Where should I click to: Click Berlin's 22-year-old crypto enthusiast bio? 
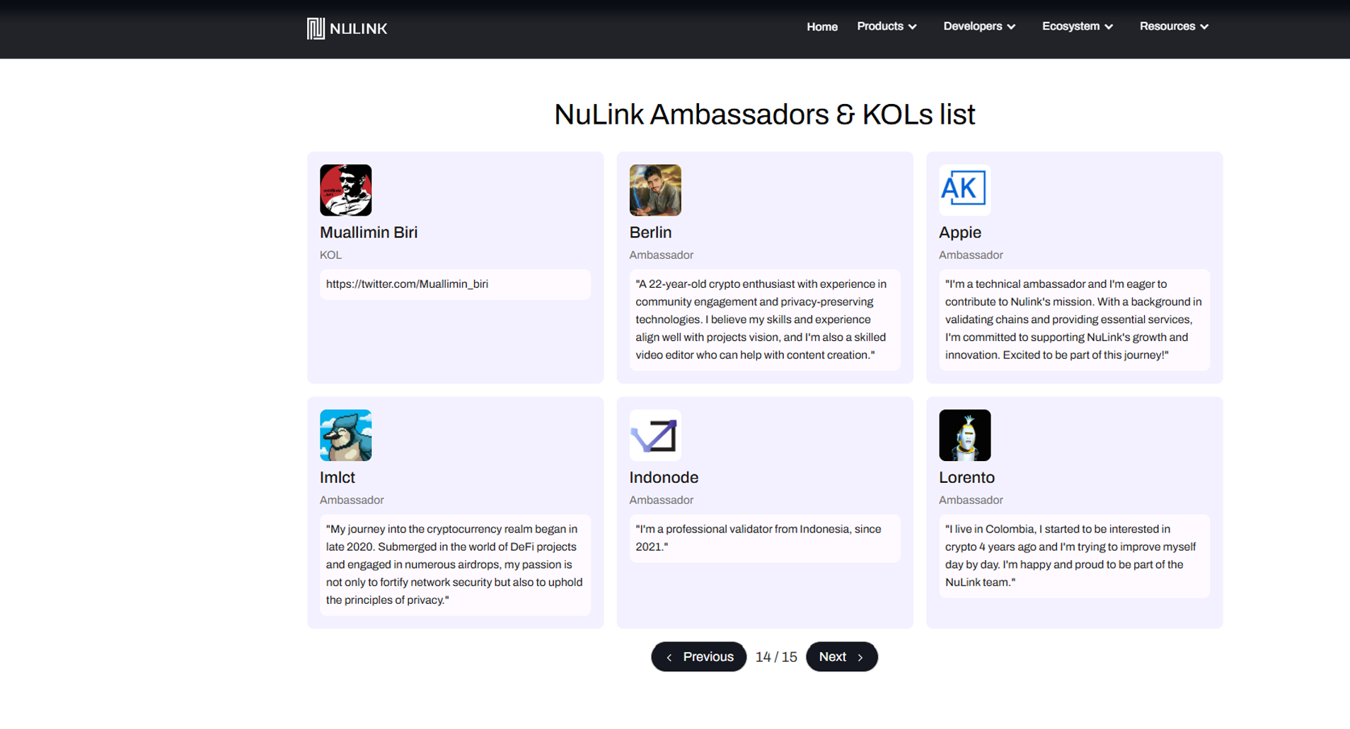coord(761,320)
